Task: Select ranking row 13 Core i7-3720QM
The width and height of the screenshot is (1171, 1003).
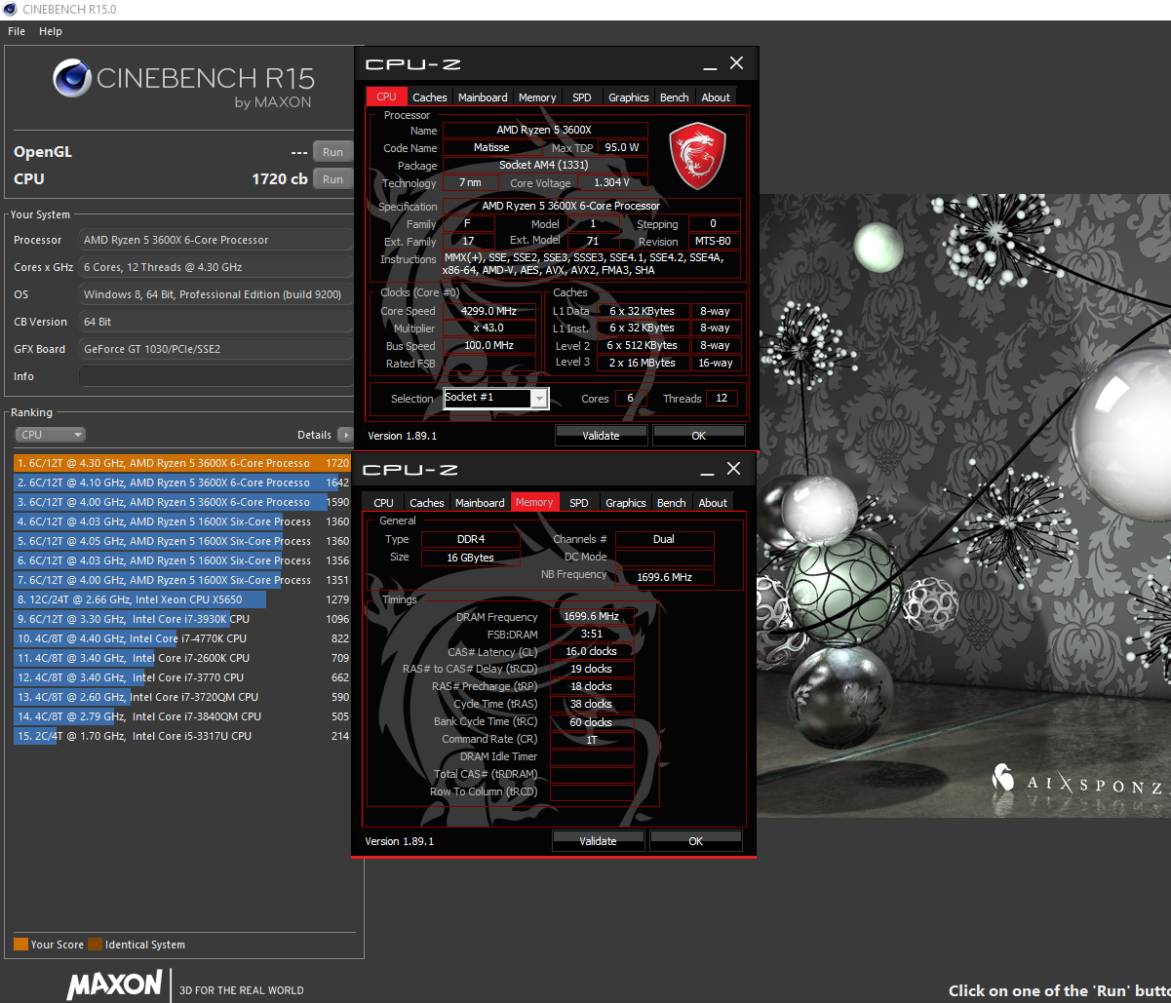Action: click(182, 697)
